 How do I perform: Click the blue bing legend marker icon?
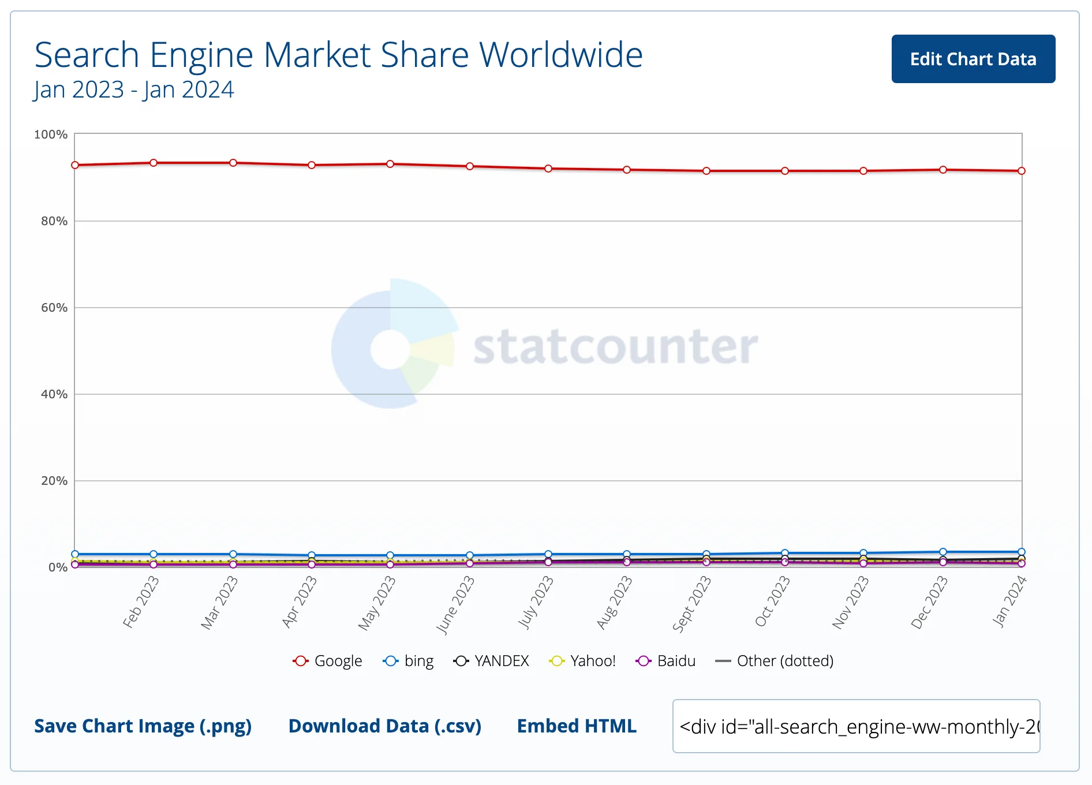391,661
